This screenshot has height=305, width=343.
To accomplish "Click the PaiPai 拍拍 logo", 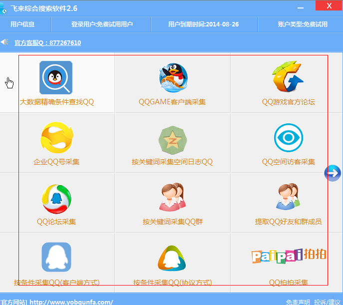I will coord(289,256).
